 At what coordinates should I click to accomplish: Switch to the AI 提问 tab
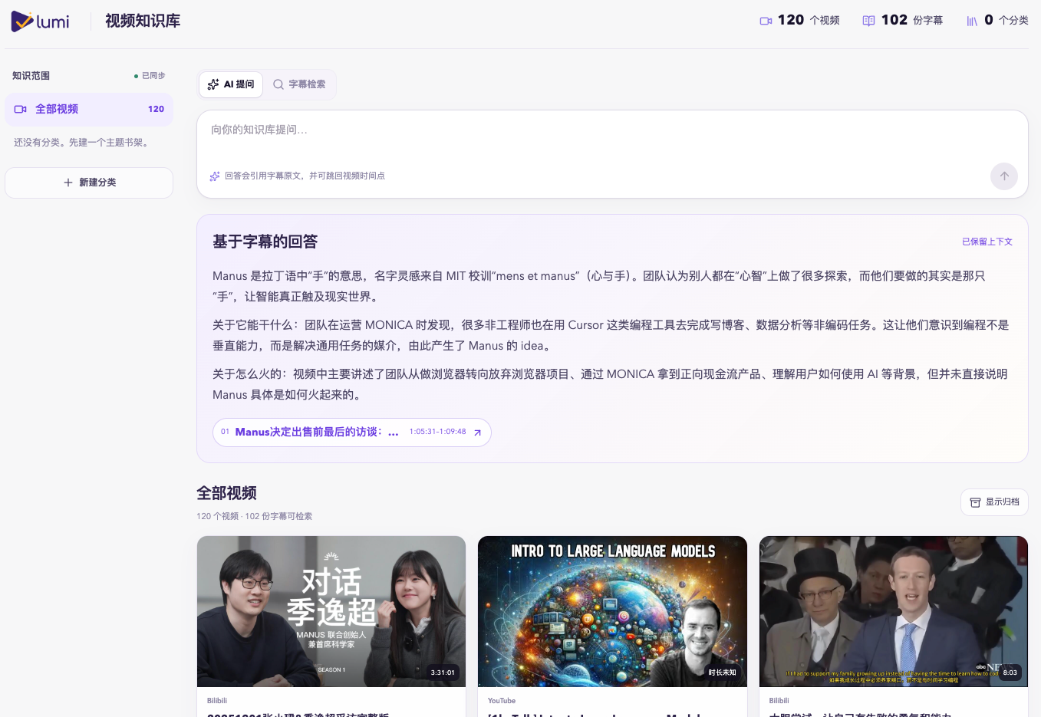pos(231,84)
